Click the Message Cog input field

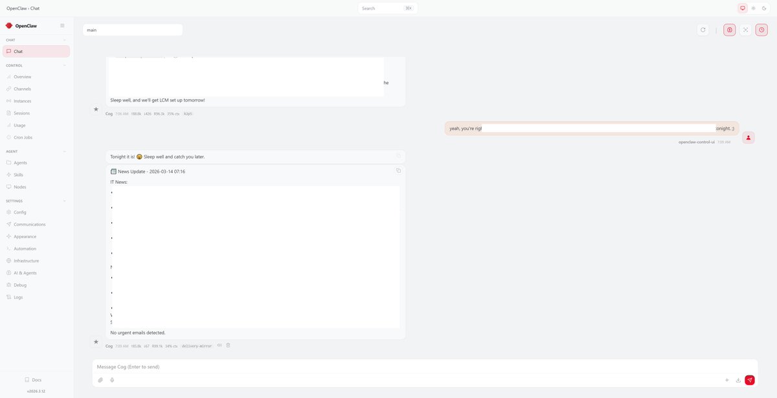[425, 367]
